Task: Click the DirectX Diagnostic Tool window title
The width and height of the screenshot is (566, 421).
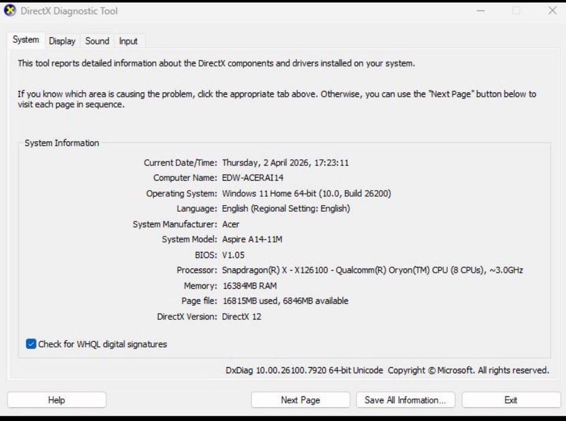Action: coord(69,11)
